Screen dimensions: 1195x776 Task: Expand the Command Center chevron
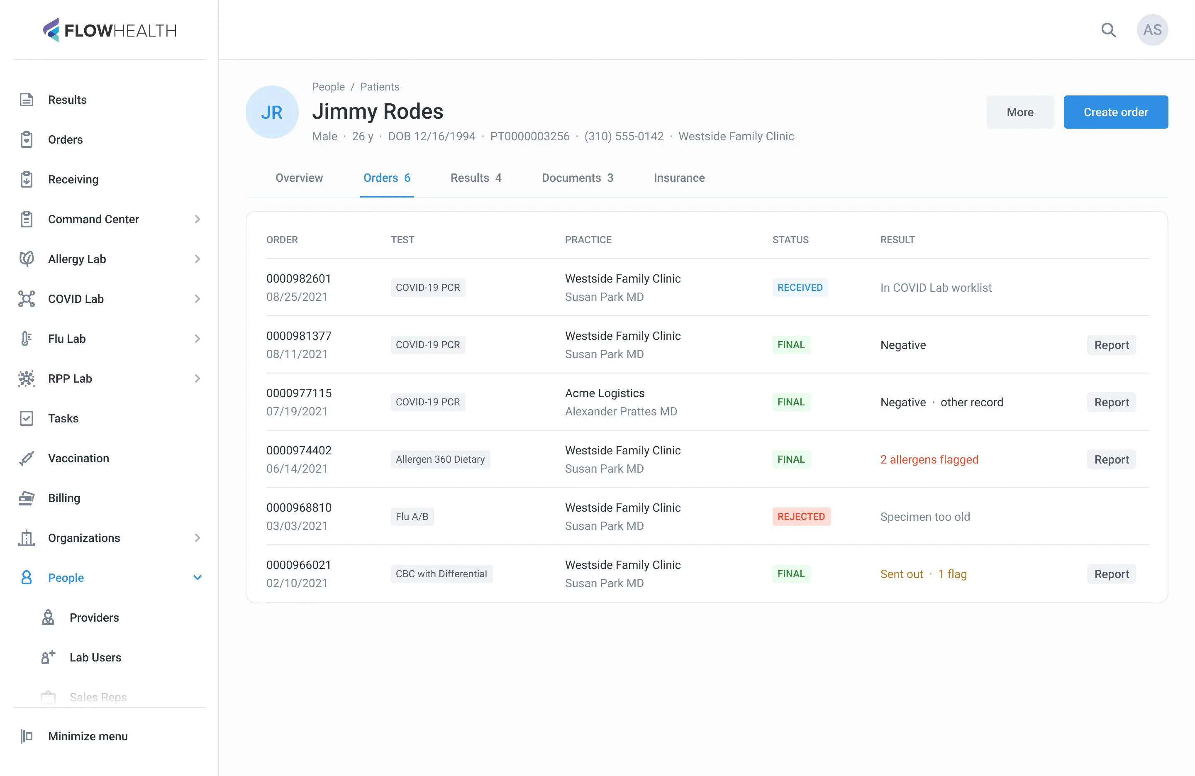(x=198, y=220)
